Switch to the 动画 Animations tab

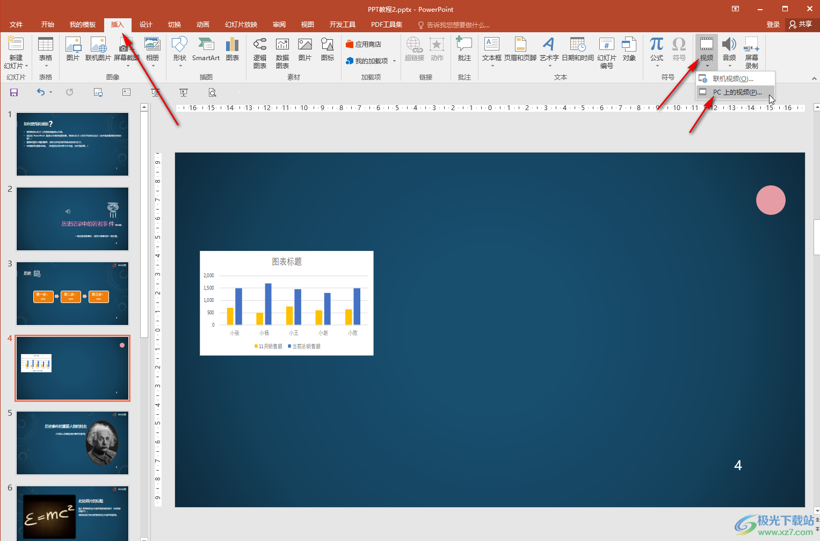point(203,25)
